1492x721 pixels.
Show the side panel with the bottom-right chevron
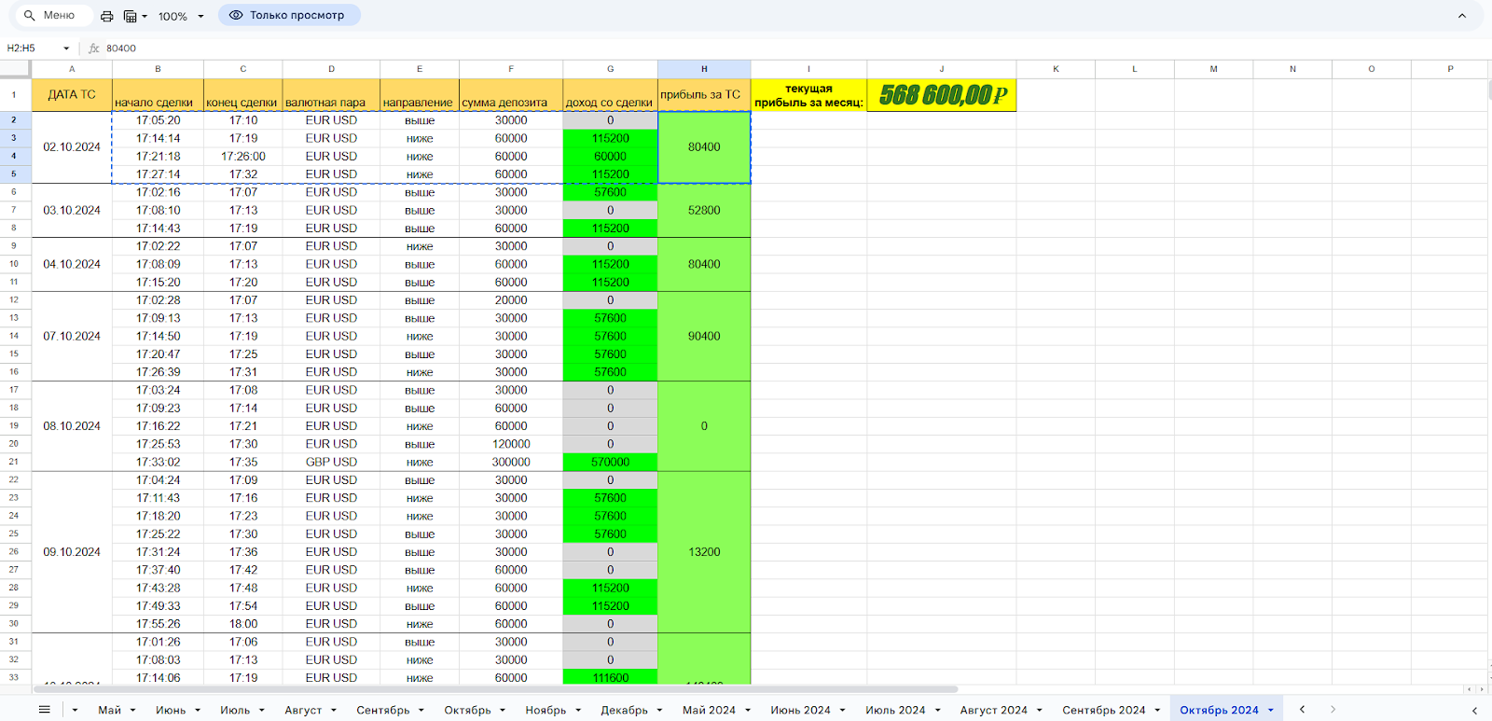click(x=1474, y=710)
